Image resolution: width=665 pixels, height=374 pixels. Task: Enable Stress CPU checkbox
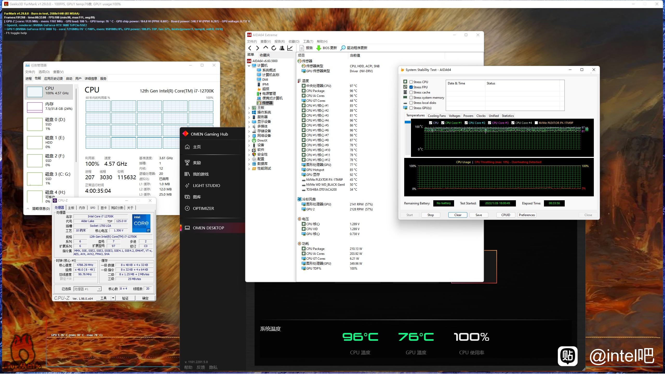pos(411,82)
